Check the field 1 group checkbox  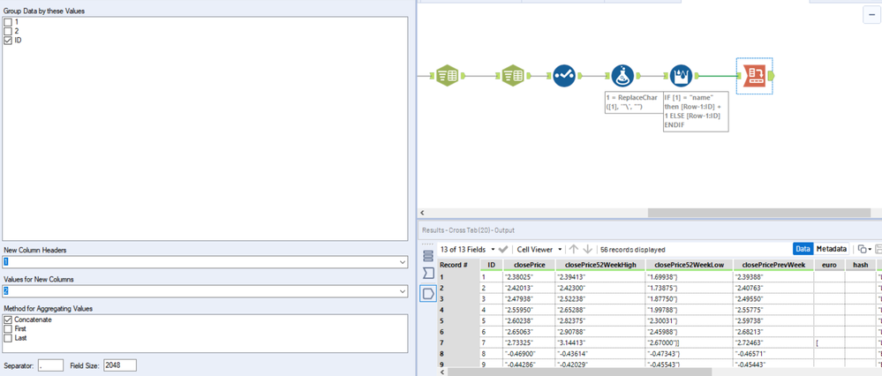tap(8, 21)
